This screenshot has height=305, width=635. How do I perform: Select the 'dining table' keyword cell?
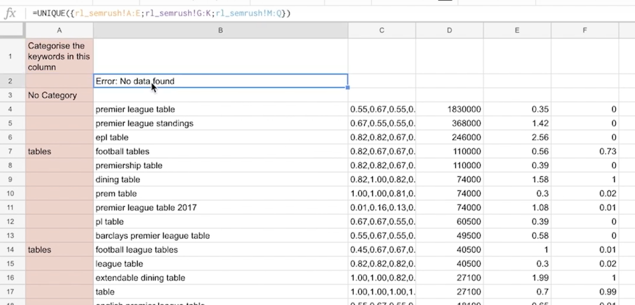click(x=220, y=179)
